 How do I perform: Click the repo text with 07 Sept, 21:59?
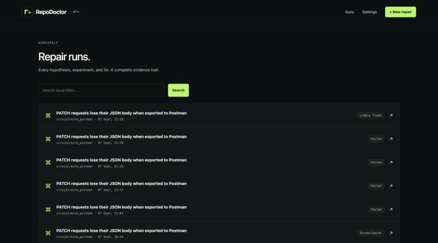click(x=90, y=119)
